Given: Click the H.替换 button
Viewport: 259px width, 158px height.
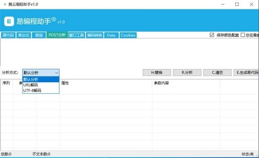Looking at the screenshot, I should pos(157,72).
